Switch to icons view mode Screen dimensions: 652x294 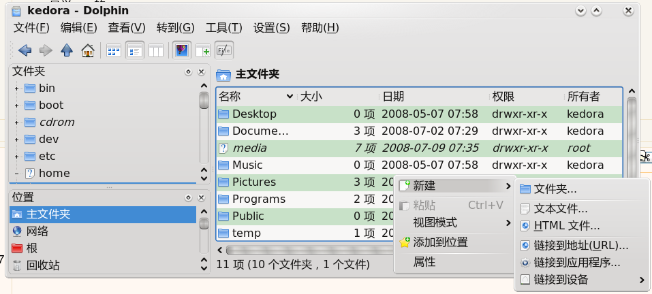114,50
